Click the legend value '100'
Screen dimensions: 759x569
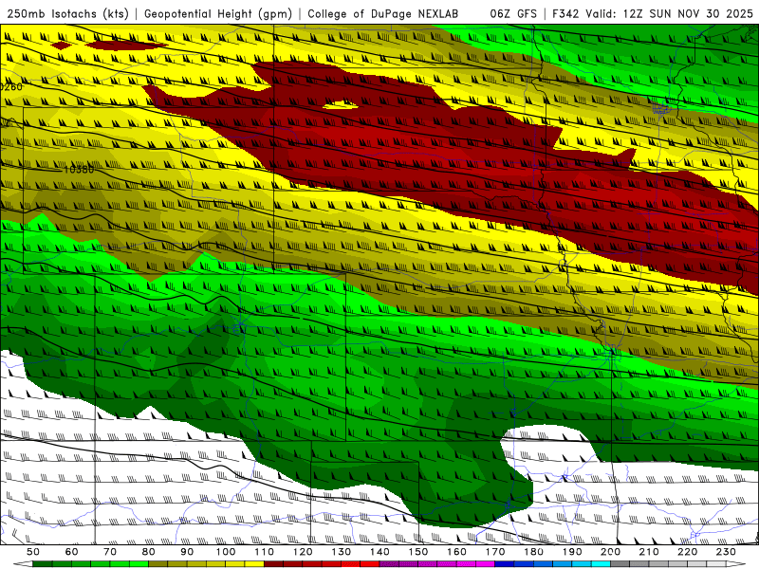pos(226,552)
